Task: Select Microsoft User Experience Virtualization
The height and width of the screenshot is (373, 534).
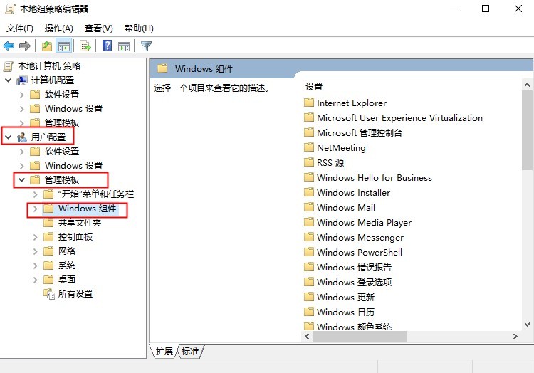Action: (399, 117)
